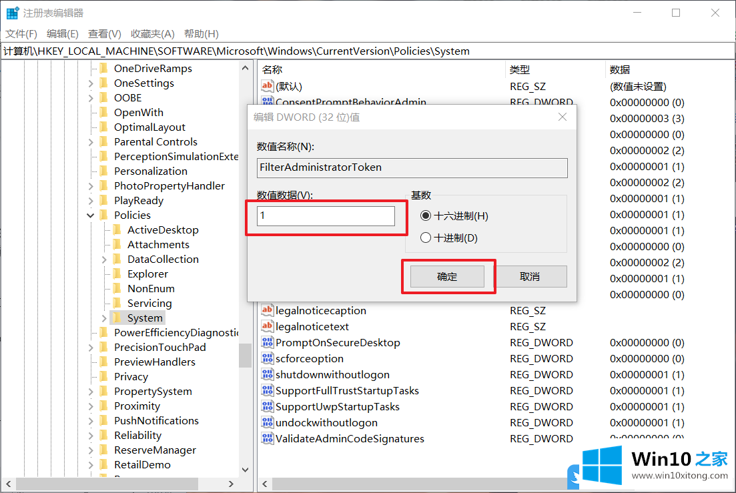Screen dimensions: 736x493
Task: Click the Policies folder icon
Action: [103, 215]
